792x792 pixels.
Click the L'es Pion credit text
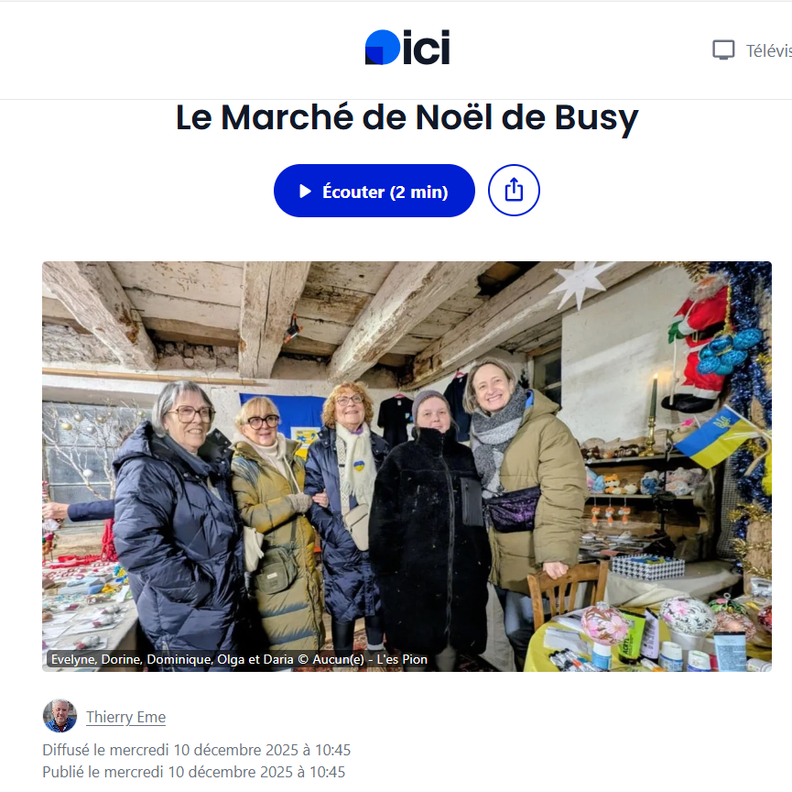[402, 659]
